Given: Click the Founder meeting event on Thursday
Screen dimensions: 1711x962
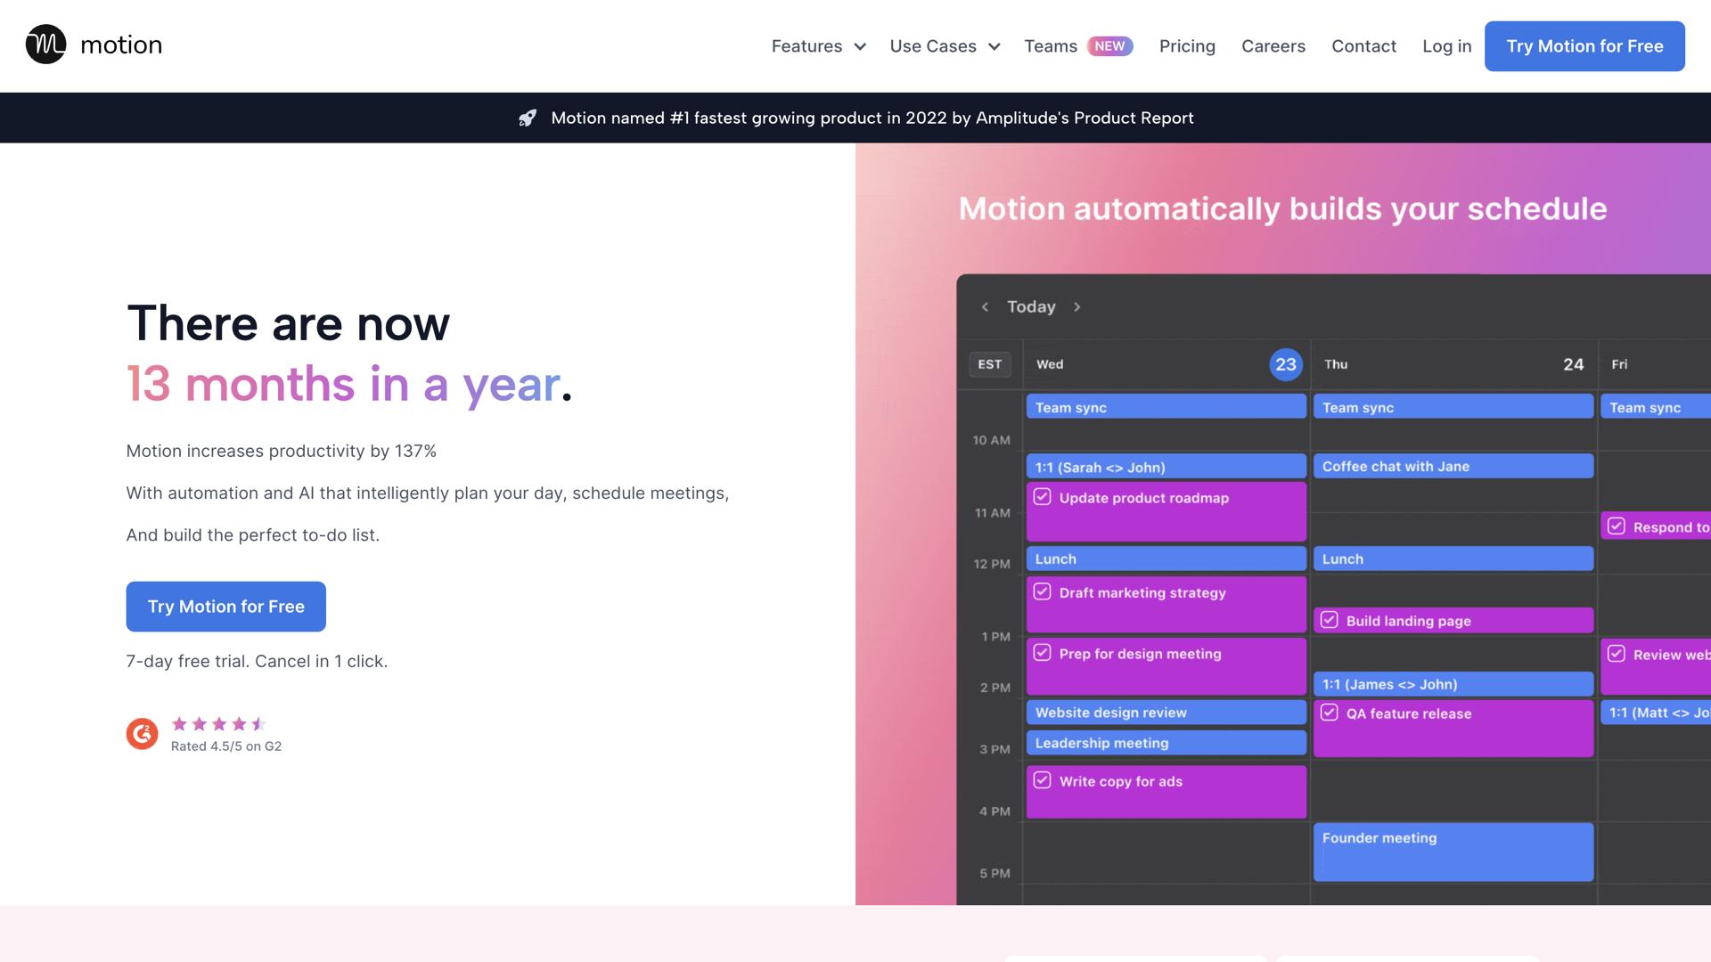Looking at the screenshot, I should pyautogui.click(x=1453, y=851).
